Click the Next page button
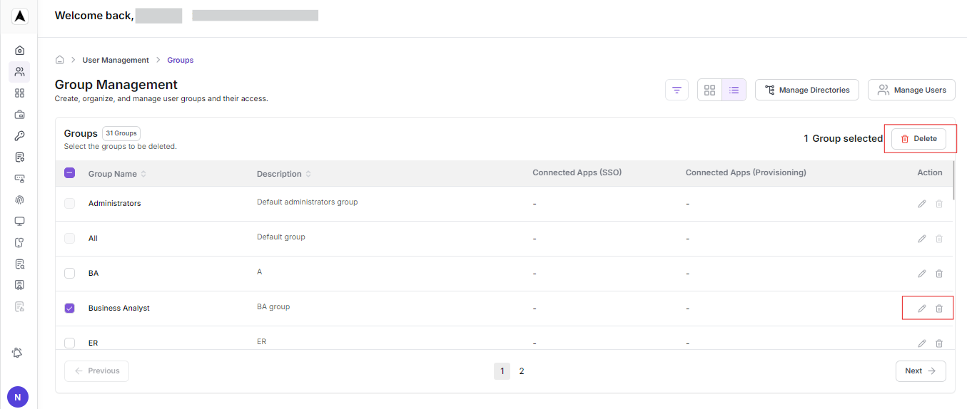 [921, 371]
